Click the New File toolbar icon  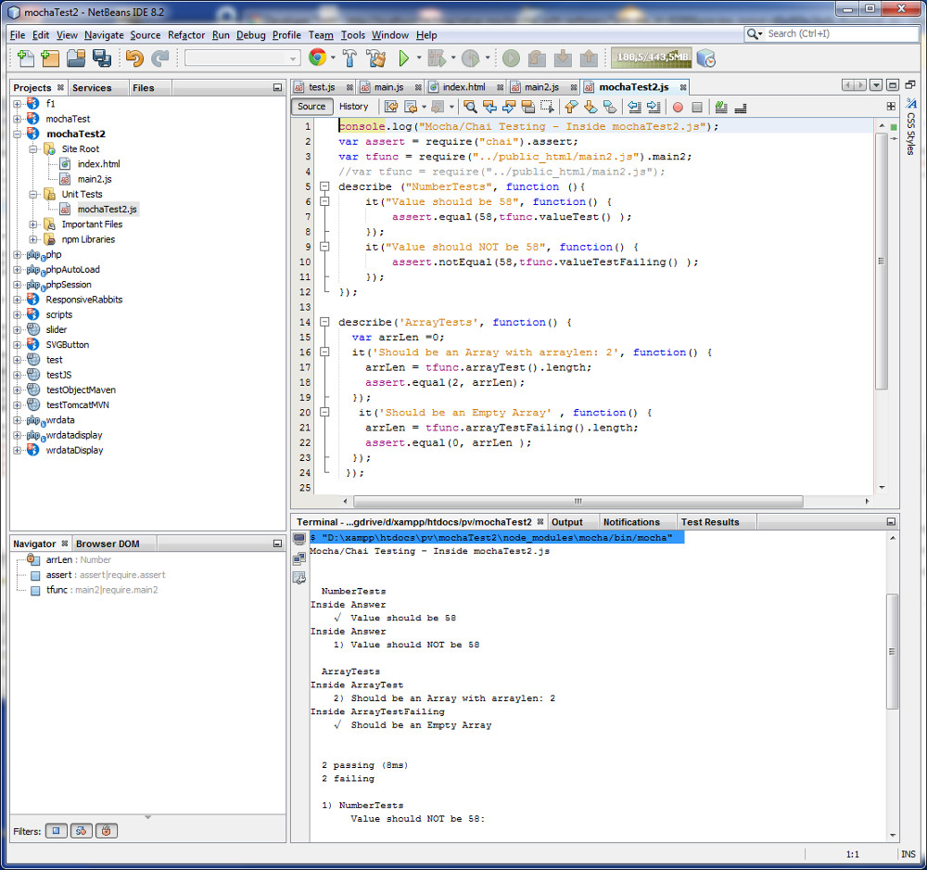25,58
